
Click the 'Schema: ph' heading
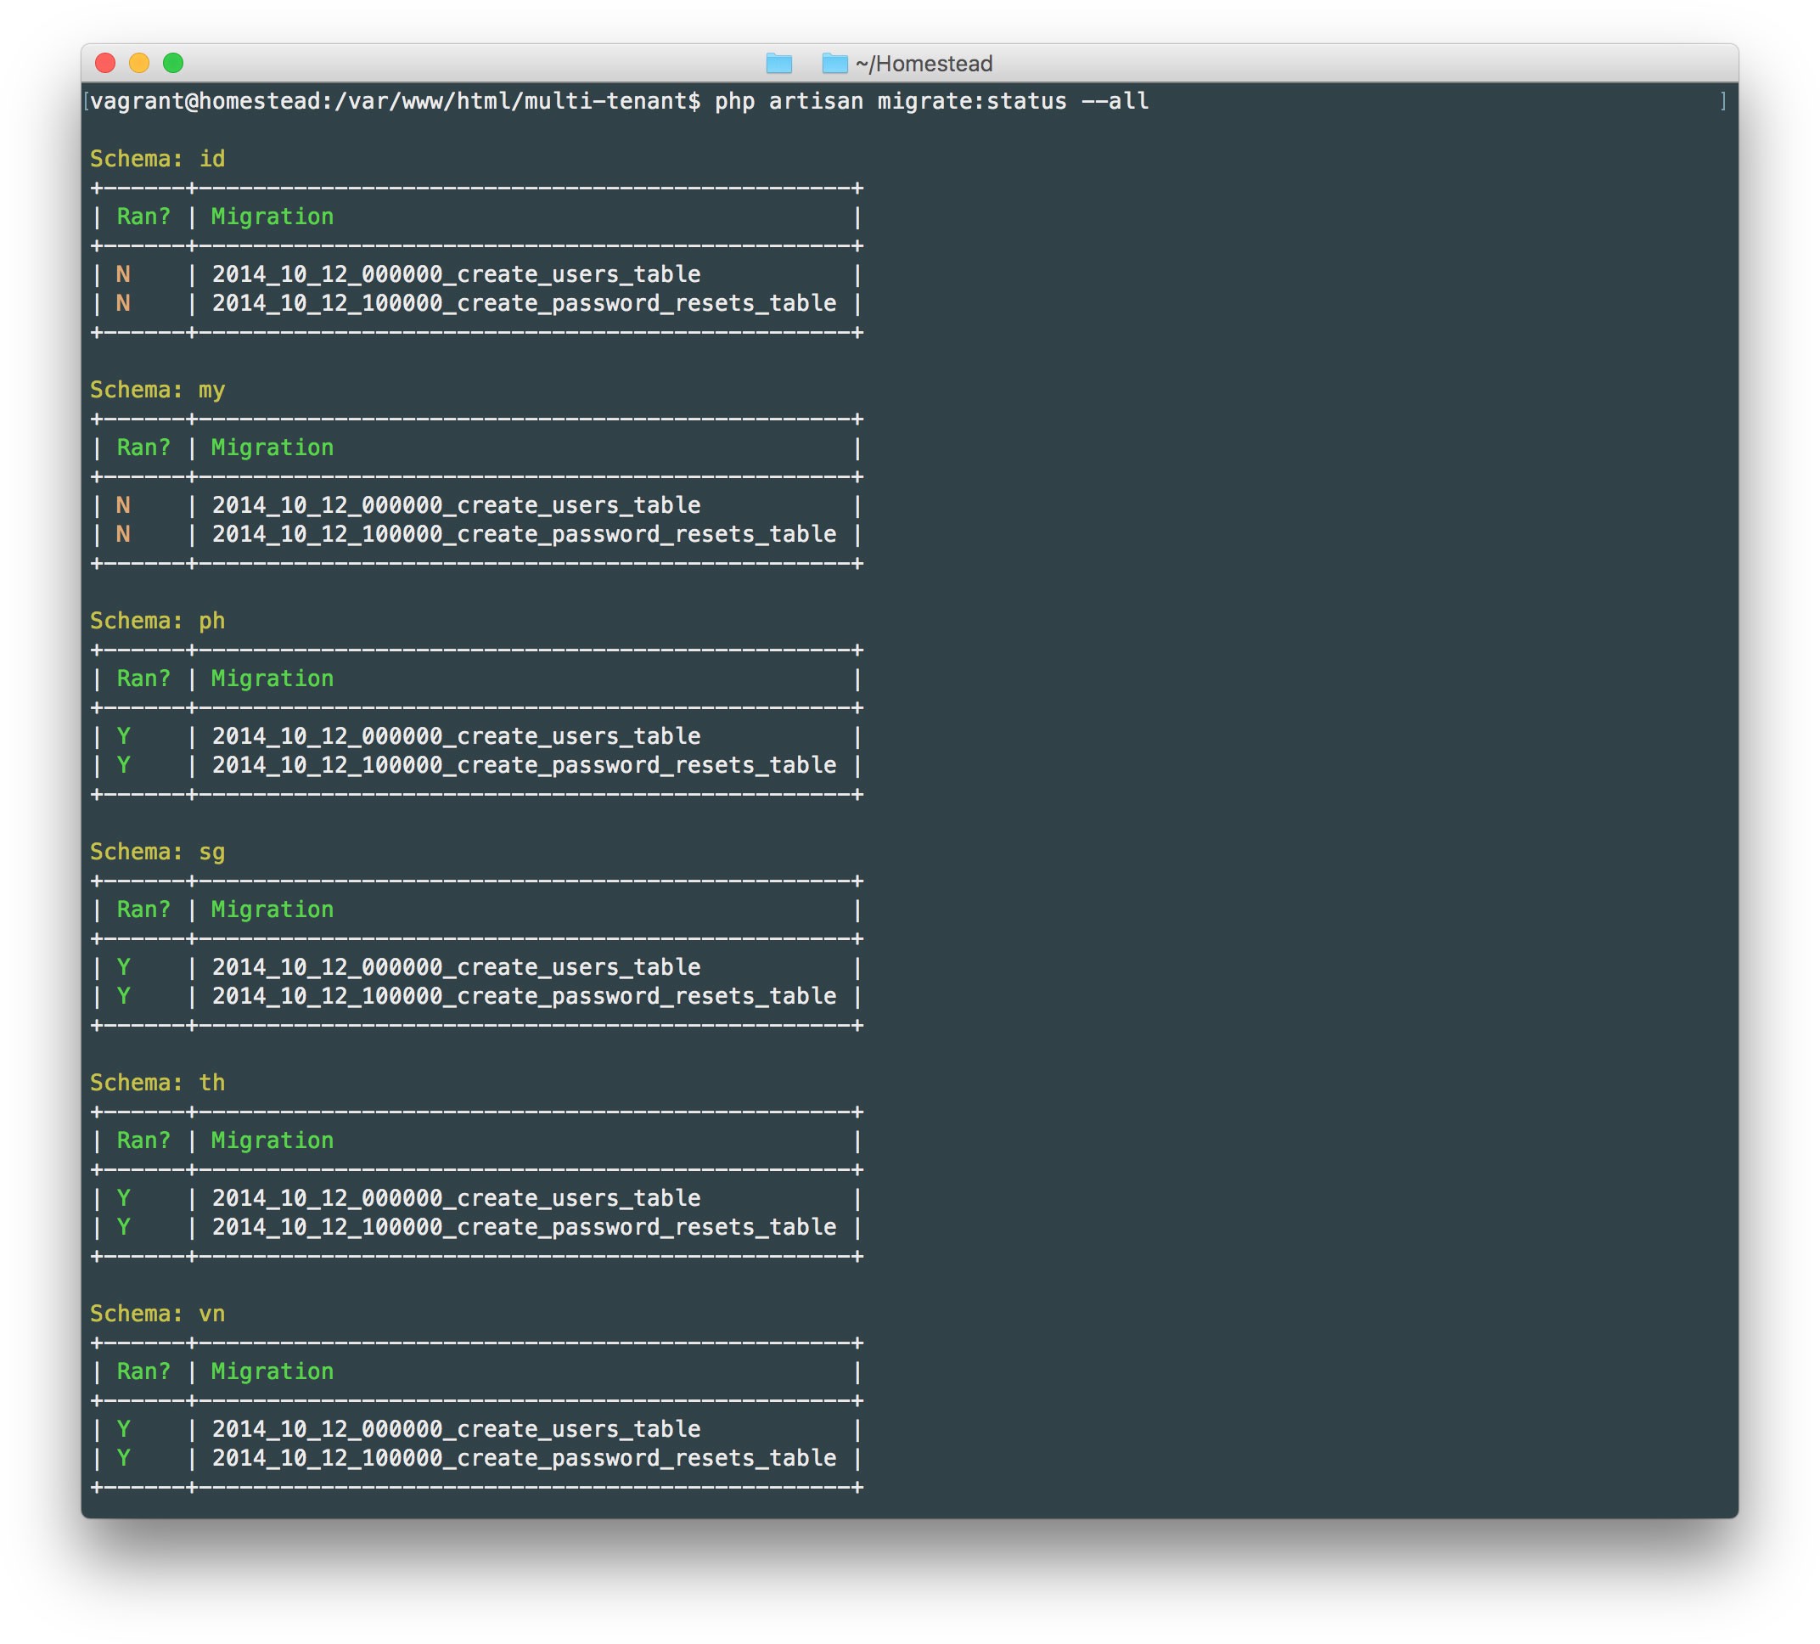tap(157, 622)
